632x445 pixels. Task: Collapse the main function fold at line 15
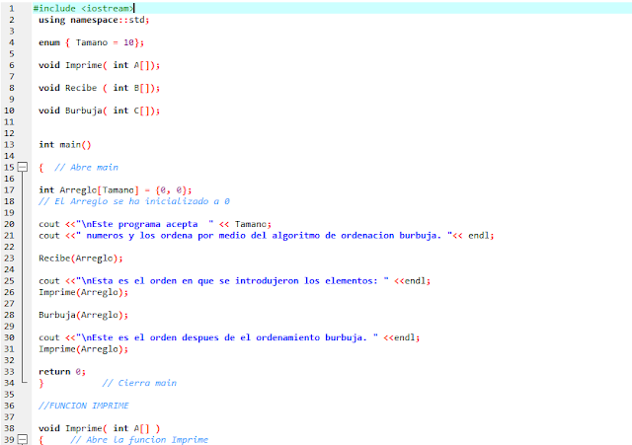[23, 167]
